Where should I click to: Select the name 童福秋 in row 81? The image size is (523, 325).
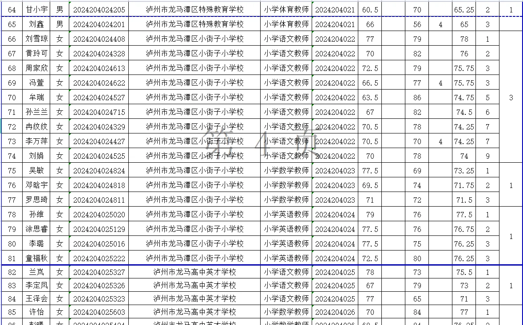tap(36, 258)
